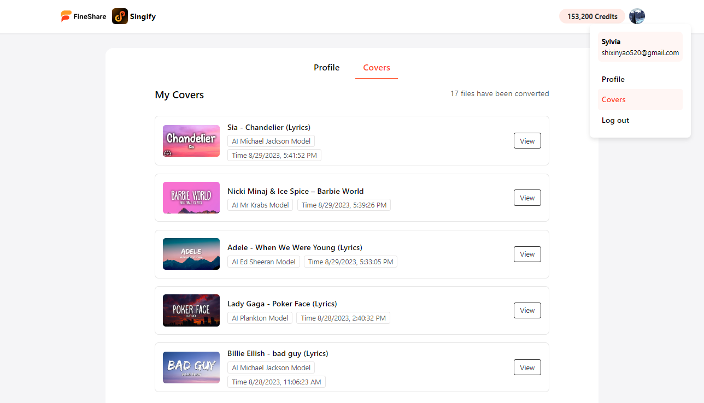704x403 pixels.
Task: Choose Profile in the account dropdown
Action: (x=640, y=79)
